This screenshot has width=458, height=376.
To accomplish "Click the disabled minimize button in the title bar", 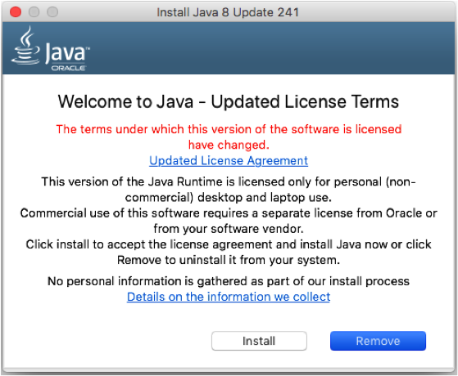I will (34, 12).
